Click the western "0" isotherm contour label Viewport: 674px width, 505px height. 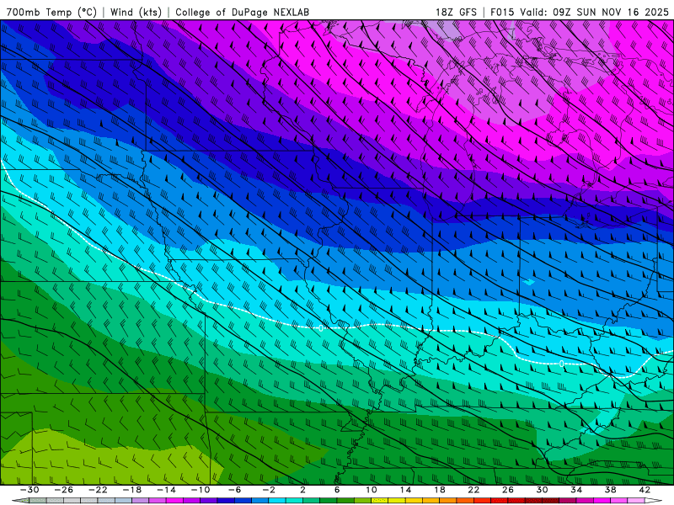pyautogui.click(x=321, y=328)
